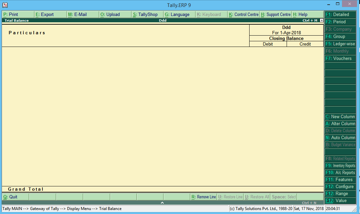
Task: Open G: Language options
Action: [178, 14]
